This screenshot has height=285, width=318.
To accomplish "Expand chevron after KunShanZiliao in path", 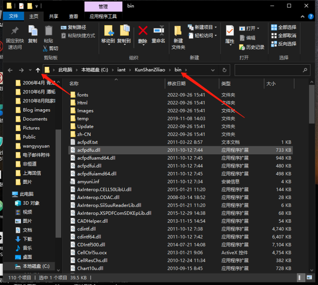I will 170,70.
